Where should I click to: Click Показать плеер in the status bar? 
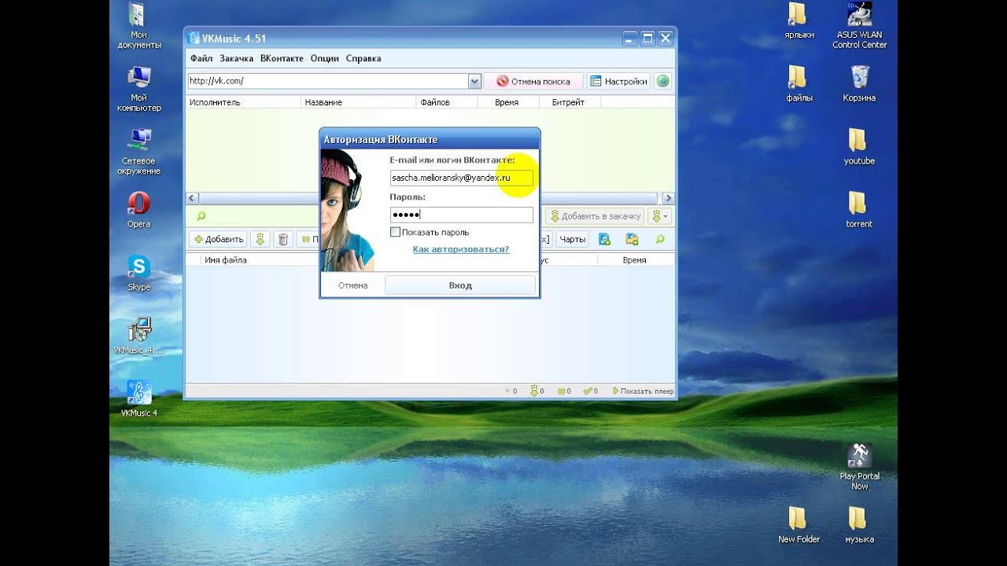click(x=643, y=391)
